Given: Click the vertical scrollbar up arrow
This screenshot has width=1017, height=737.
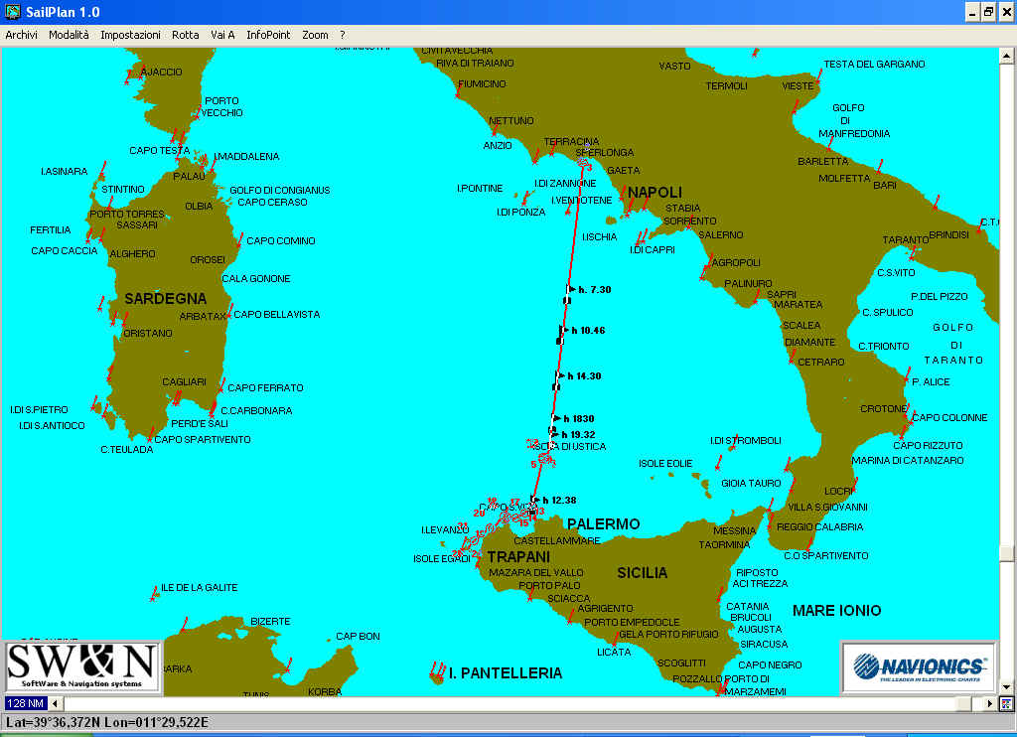Looking at the screenshot, I should 1007,56.
